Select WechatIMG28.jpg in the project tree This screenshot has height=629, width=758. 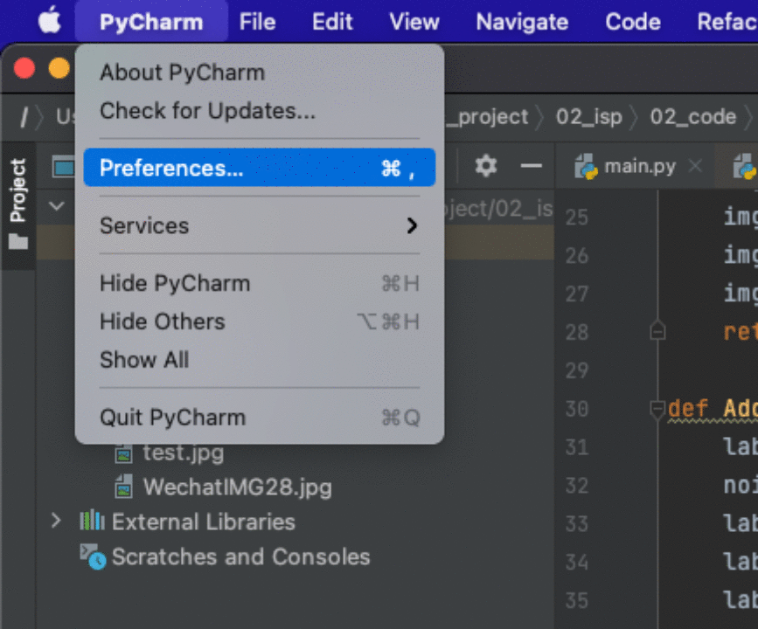pyautogui.click(x=237, y=487)
